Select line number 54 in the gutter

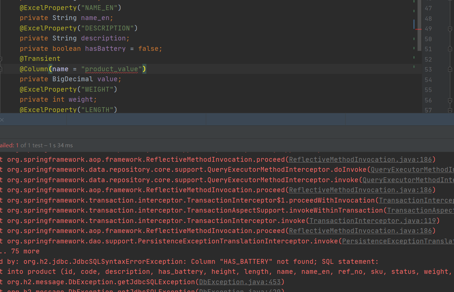[428, 80]
